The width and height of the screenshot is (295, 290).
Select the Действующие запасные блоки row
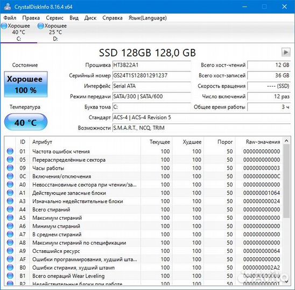tap(143, 193)
